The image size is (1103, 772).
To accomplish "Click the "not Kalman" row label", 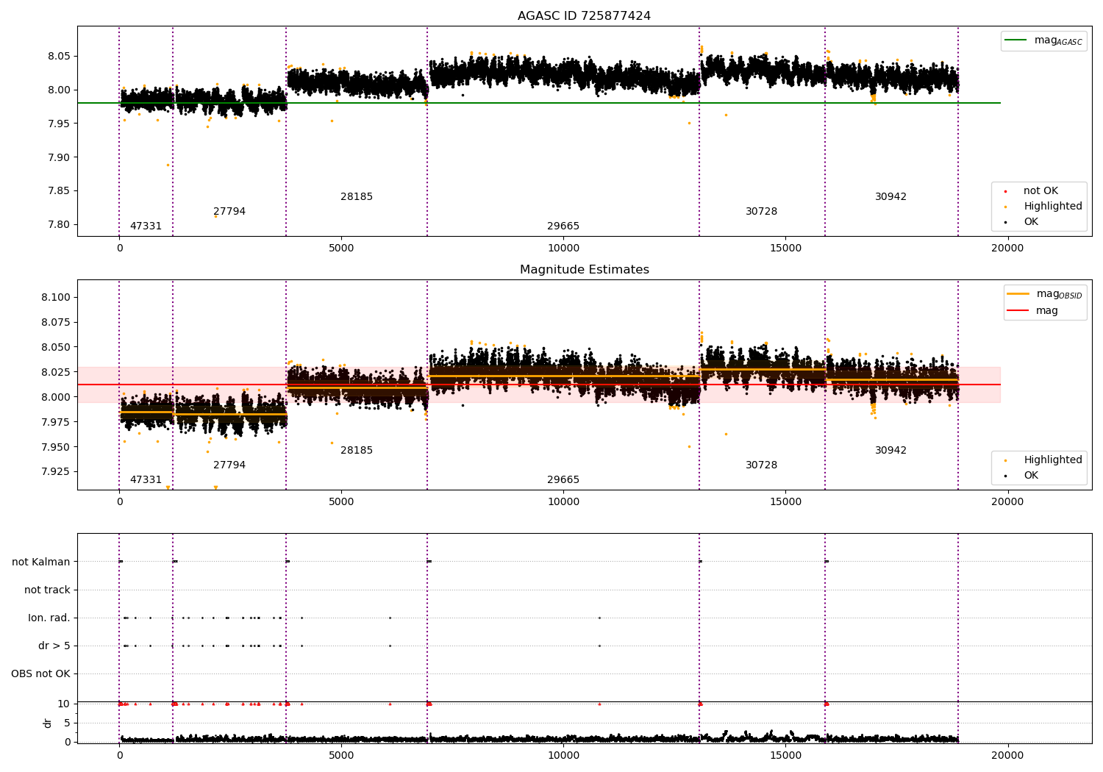I will pyautogui.click(x=41, y=562).
